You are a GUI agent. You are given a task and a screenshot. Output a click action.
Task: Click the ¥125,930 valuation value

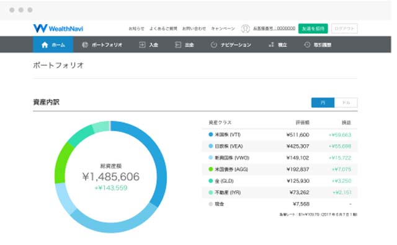298,181
